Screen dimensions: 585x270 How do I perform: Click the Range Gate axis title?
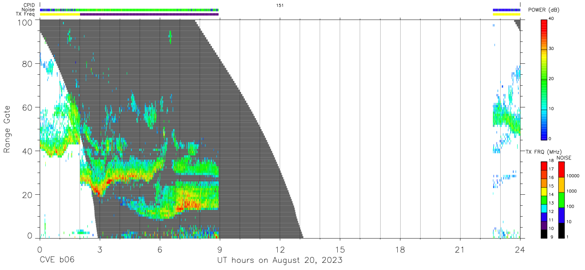tap(7, 130)
